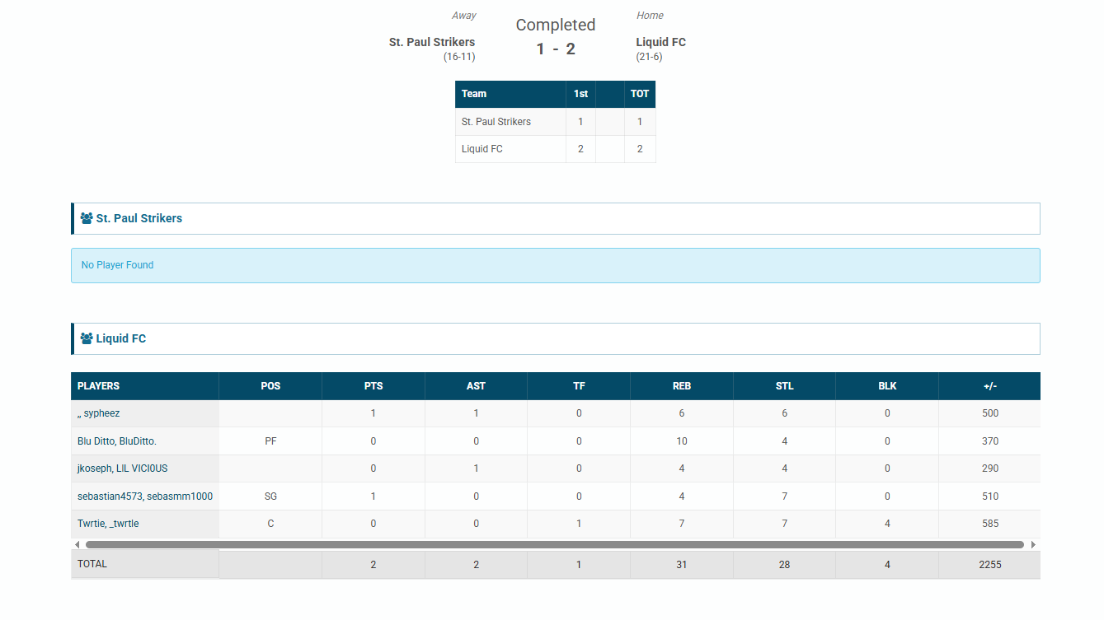Click the team icon beside Liquid FC heading
The image size is (1104, 620).
pyautogui.click(x=87, y=338)
